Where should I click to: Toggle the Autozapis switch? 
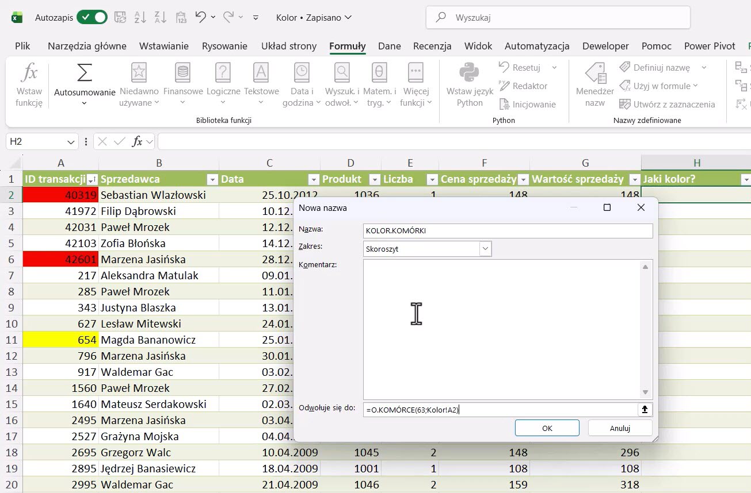(x=92, y=17)
